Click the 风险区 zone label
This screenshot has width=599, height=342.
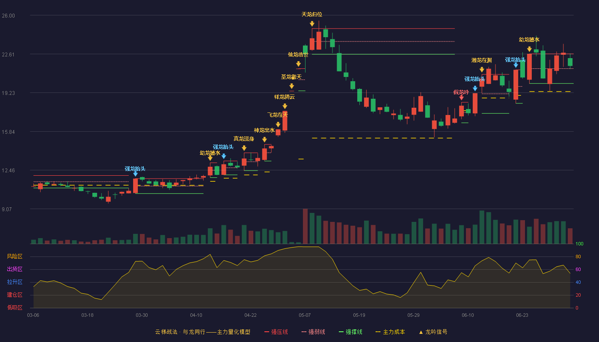point(15,256)
